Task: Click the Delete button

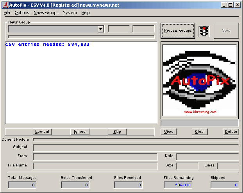Action: (x=231, y=132)
